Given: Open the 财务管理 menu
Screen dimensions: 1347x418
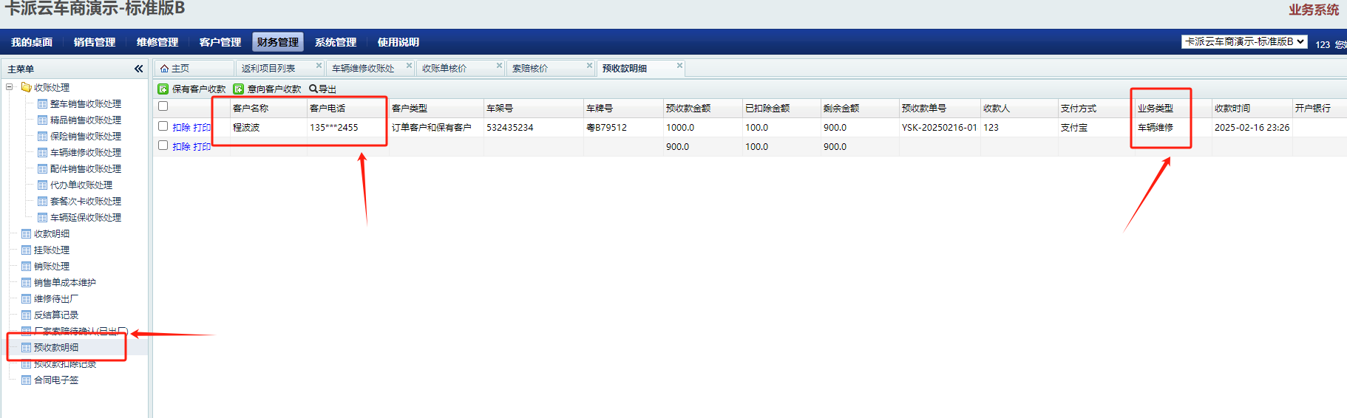Looking at the screenshot, I should point(278,42).
